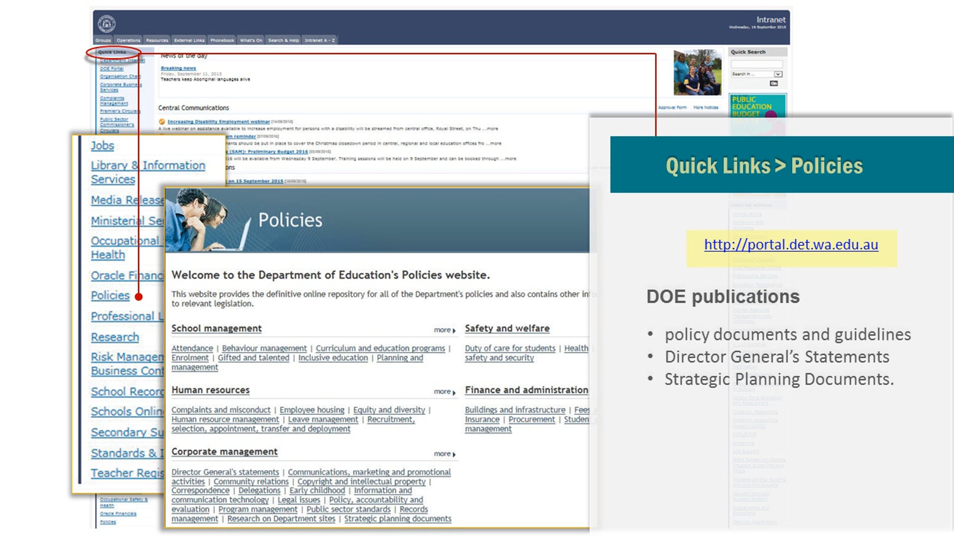Open Intranet A - Z menu
Screen dimensions: 954x536
[x=320, y=40]
